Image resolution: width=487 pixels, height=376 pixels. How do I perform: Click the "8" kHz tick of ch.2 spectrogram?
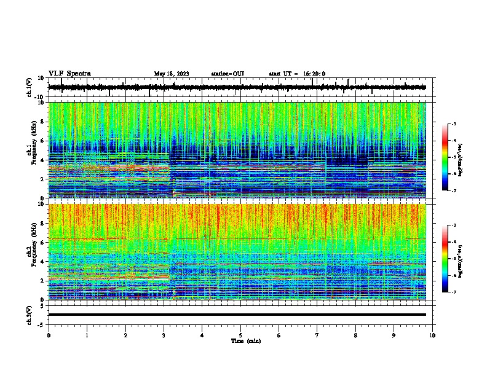click(x=43, y=224)
